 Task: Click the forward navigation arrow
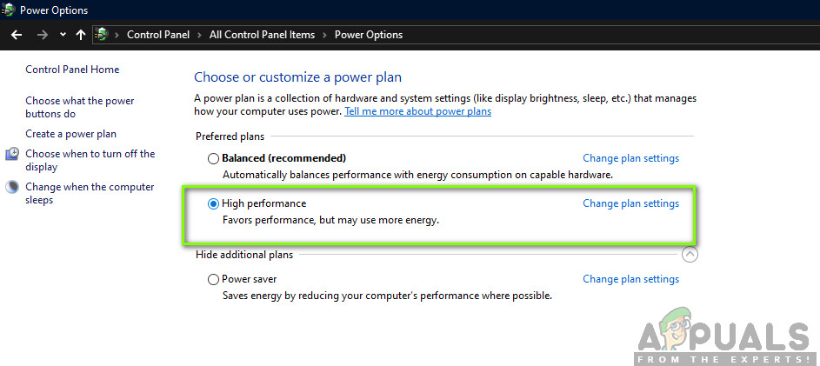tap(42, 35)
